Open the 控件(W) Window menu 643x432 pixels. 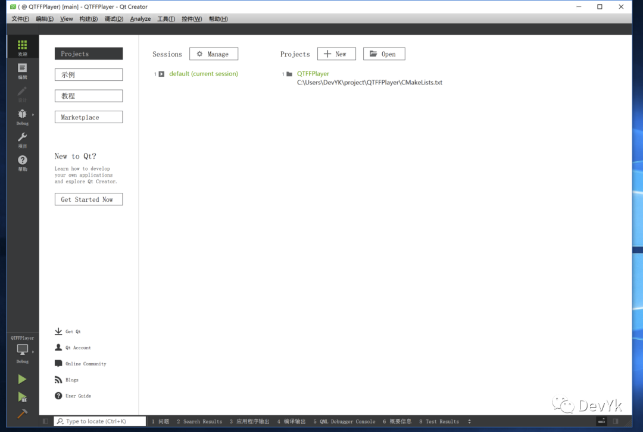(x=192, y=19)
